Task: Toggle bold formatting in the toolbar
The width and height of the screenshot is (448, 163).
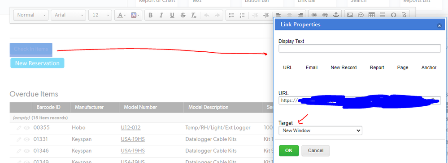Action: click(151, 15)
